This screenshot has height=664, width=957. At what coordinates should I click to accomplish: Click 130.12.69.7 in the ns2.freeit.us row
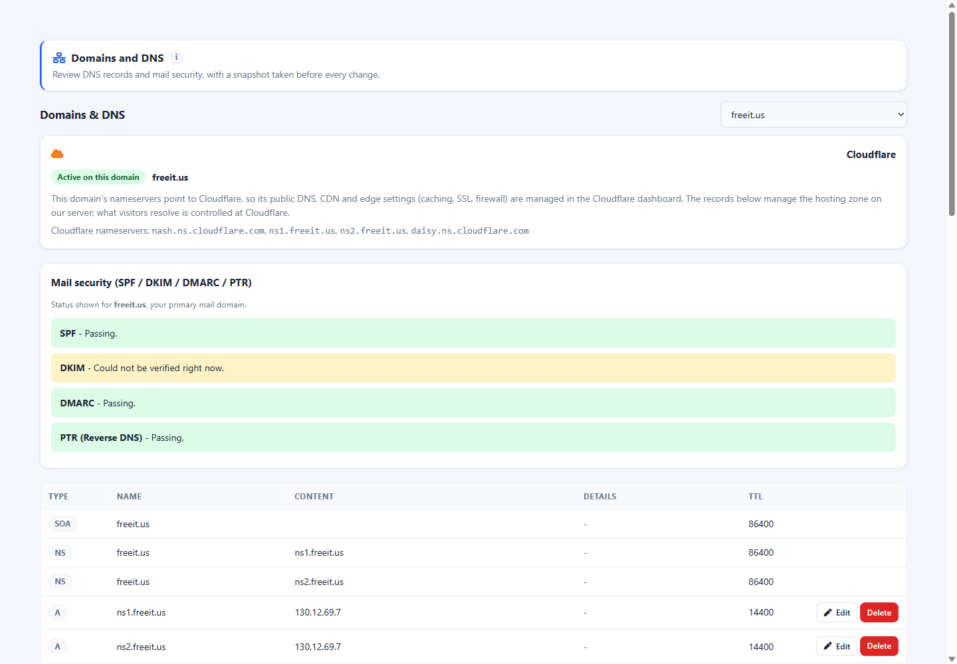pyautogui.click(x=318, y=647)
